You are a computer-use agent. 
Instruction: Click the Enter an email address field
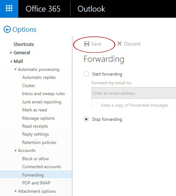(134, 93)
